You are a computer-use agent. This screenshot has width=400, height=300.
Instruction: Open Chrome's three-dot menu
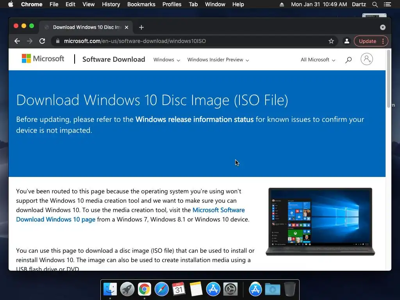[x=383, y=41]
